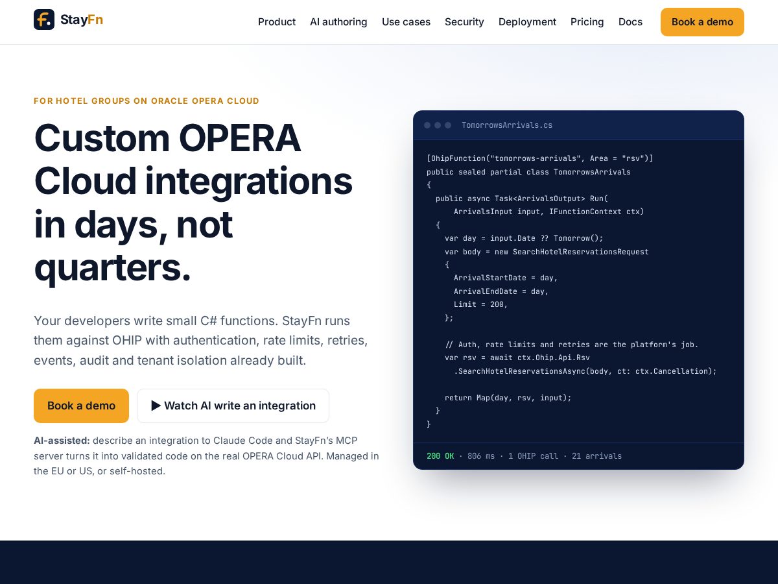Click the first window dot in code panel

[427, 125]
